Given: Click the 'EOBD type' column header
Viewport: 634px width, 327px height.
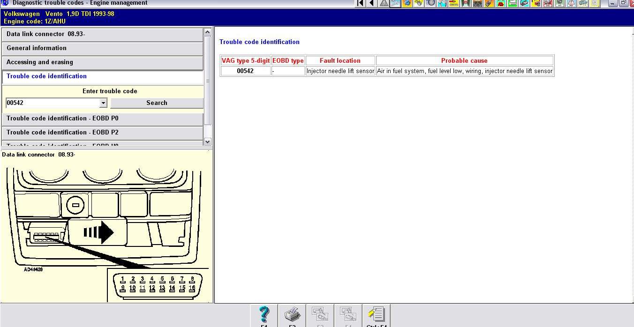Looking at the screenshot, I should pos(288,61).
